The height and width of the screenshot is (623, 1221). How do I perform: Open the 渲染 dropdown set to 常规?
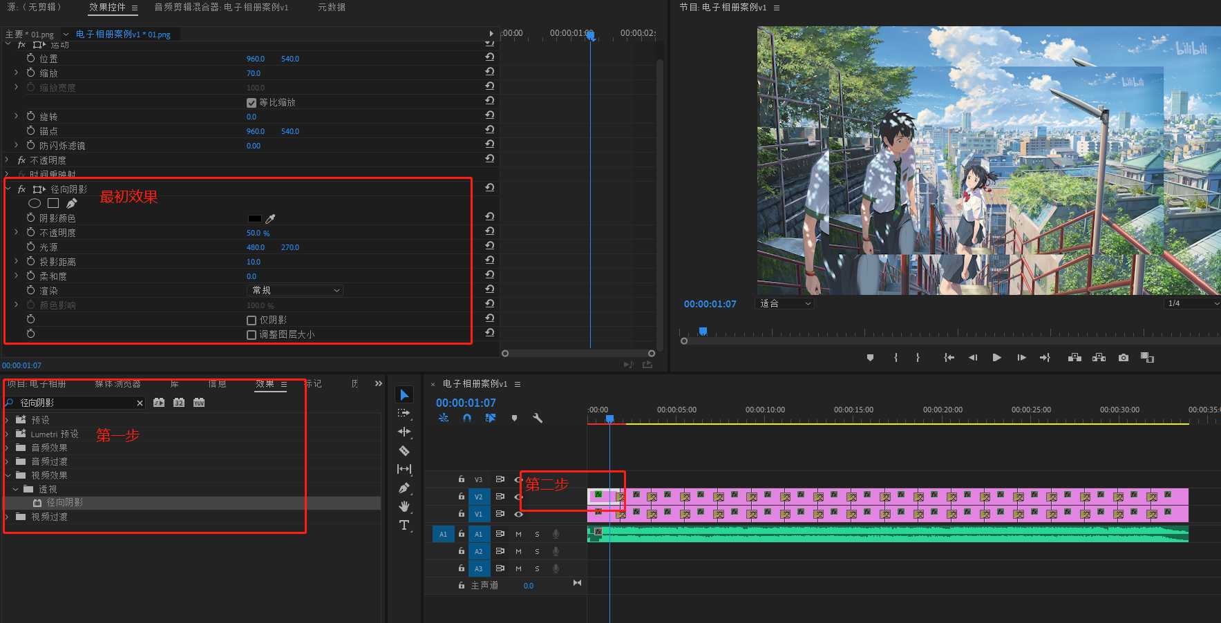pyautogui.click(x=295, y=291)
